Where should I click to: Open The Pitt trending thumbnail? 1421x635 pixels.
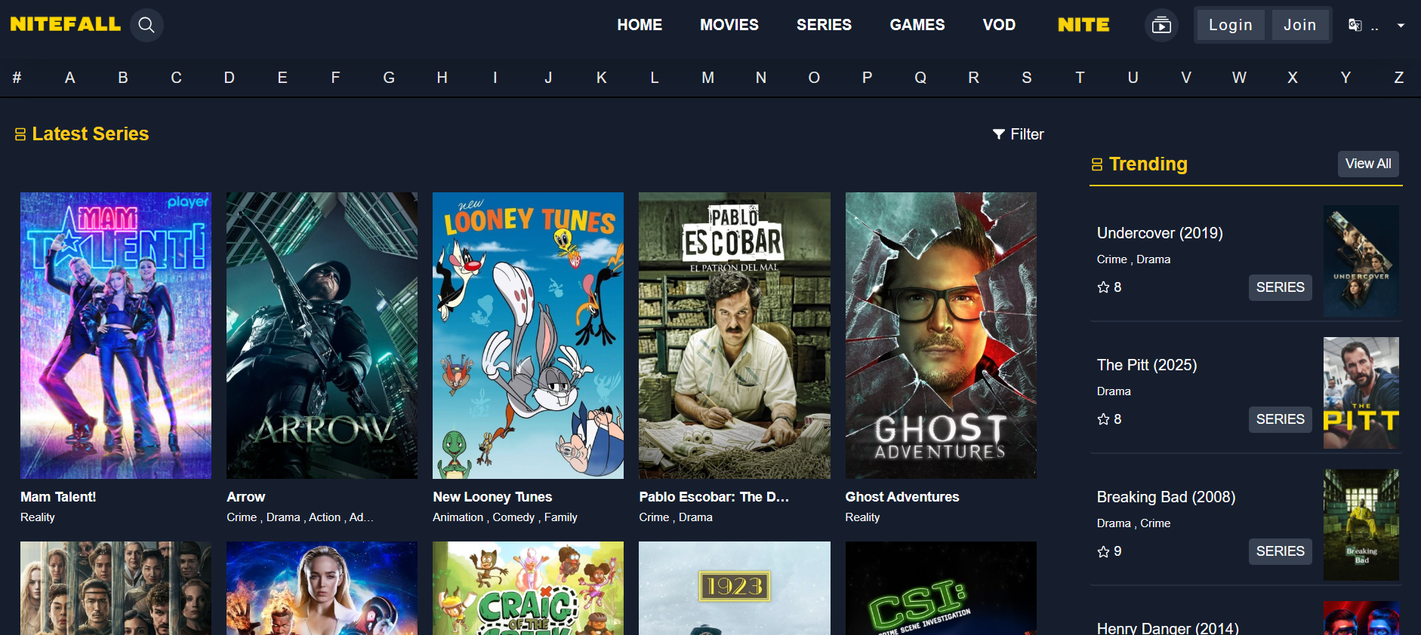(1361, 393)
